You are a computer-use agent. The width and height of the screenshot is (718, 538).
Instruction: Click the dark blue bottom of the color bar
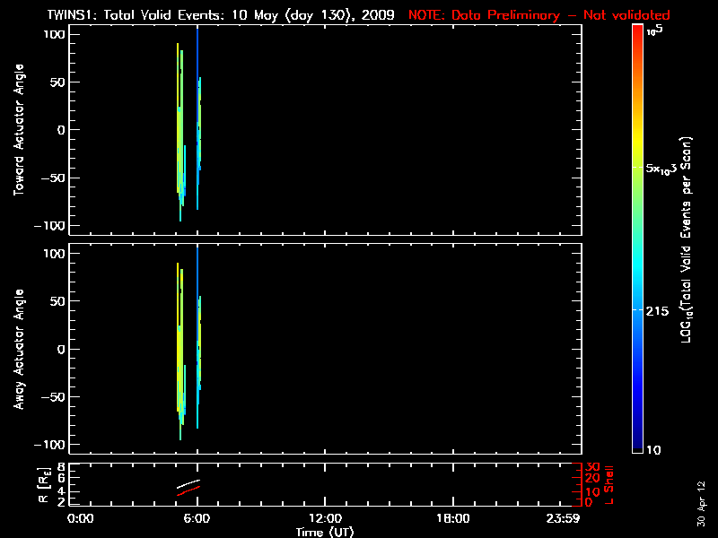636,444
